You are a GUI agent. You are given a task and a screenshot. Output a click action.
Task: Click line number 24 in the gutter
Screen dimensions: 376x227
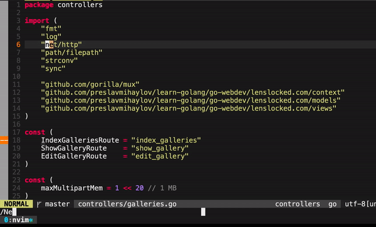coord(16,188)
